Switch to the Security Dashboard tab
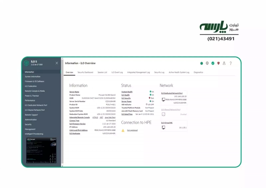 click(85, 72)
